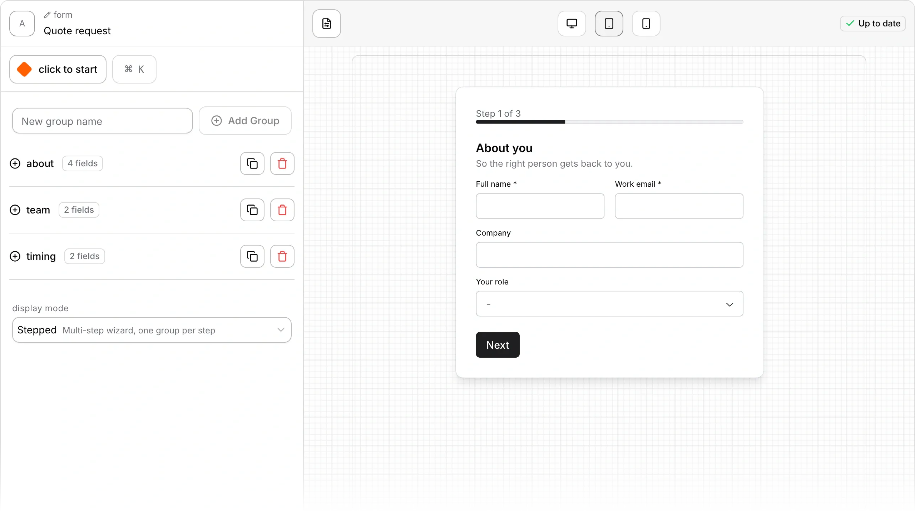Click the step progress bar

(x=609, y=122)
